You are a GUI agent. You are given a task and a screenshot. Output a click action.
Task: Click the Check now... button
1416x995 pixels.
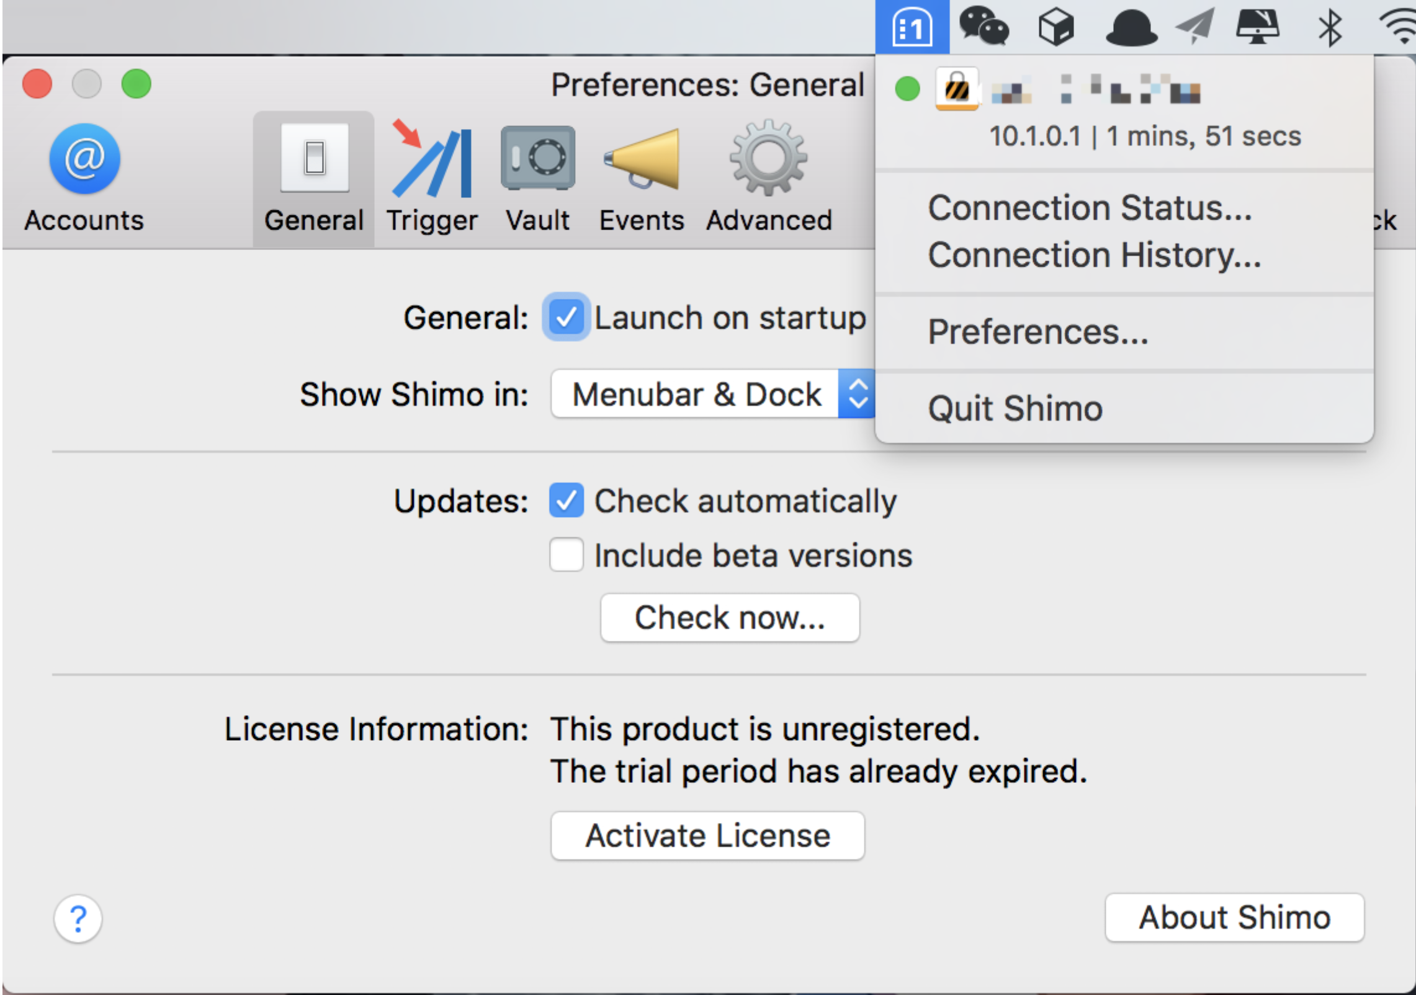[x=730, y=618]
